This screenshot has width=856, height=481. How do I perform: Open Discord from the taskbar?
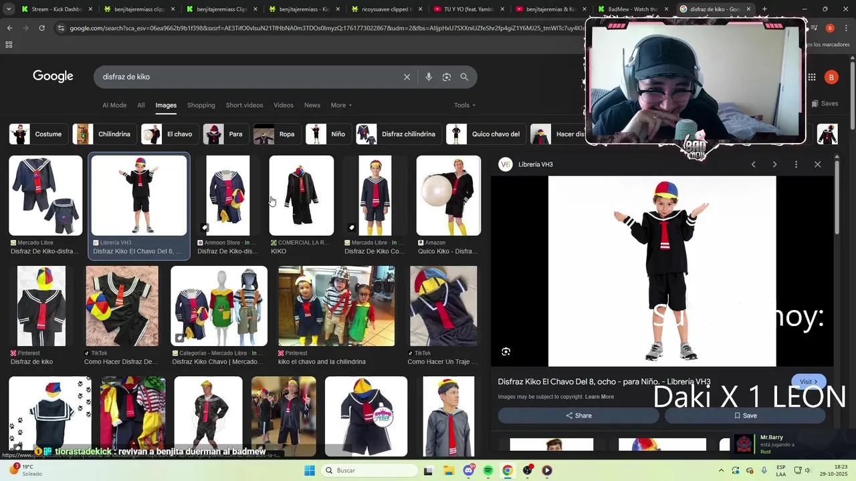point(469,470)
